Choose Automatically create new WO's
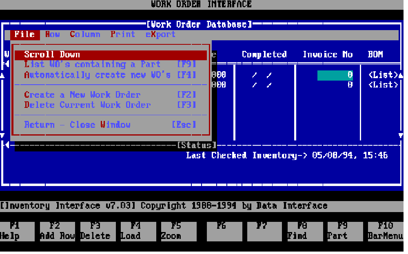The image size is (408, 254). 110,75
